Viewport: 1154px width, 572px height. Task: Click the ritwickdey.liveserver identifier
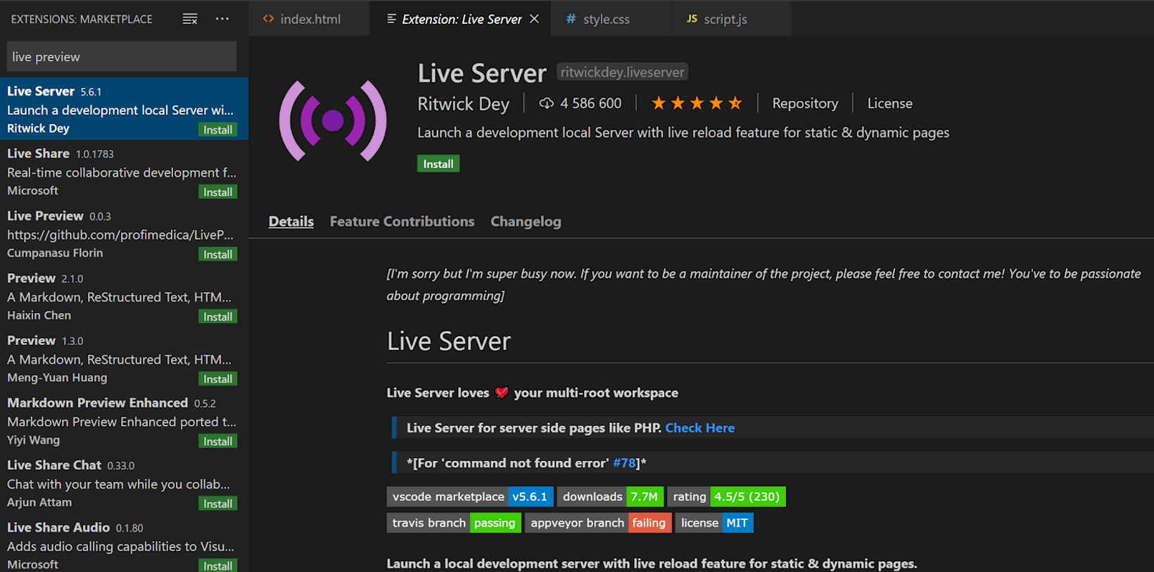point(622,72)
